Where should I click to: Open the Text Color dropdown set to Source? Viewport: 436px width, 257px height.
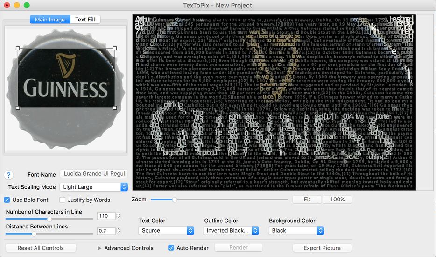pos(166,230)
